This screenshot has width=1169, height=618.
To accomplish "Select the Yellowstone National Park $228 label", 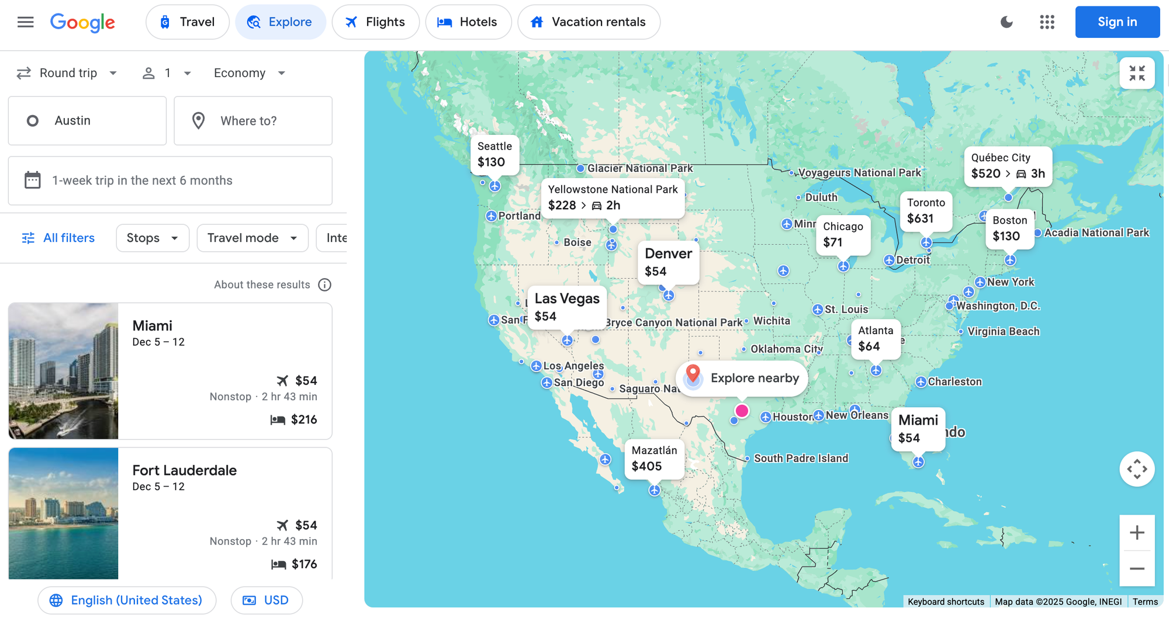I will 613,197.
